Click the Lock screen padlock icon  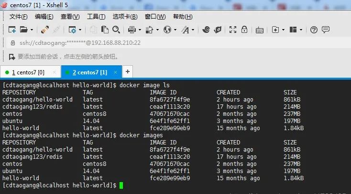click(x=244, y=29)
